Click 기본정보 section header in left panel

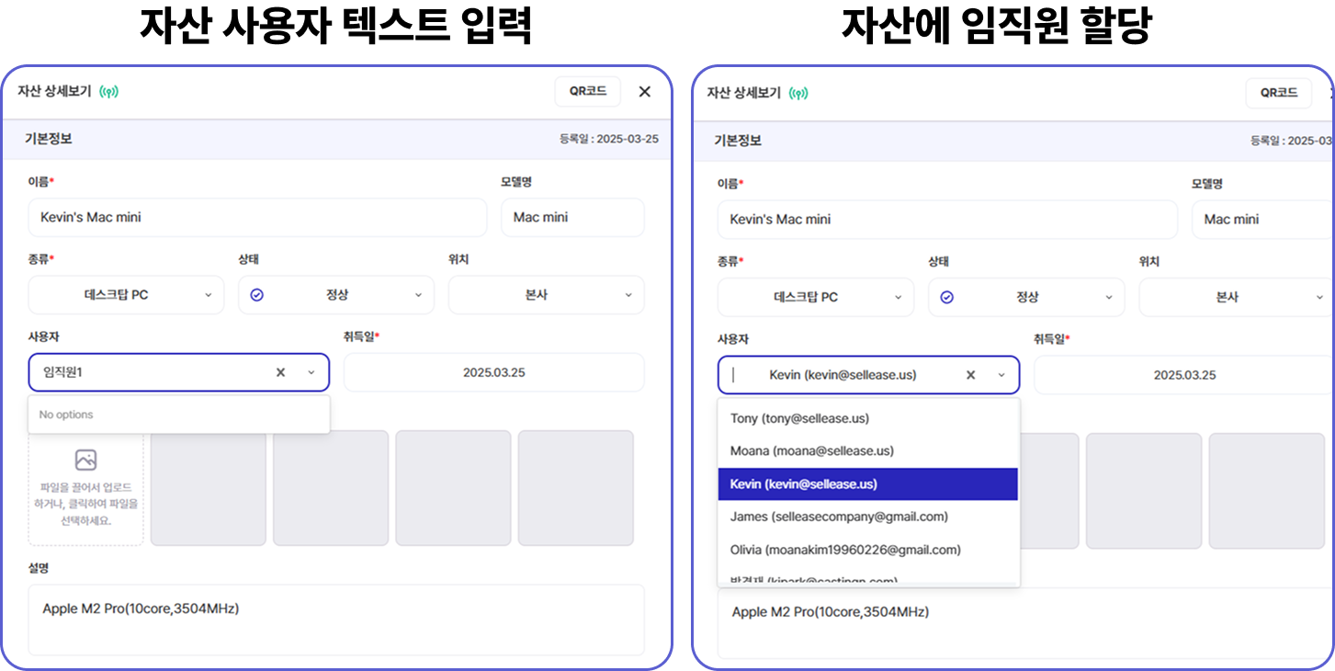pyautogui.click(x=49, y=139)
